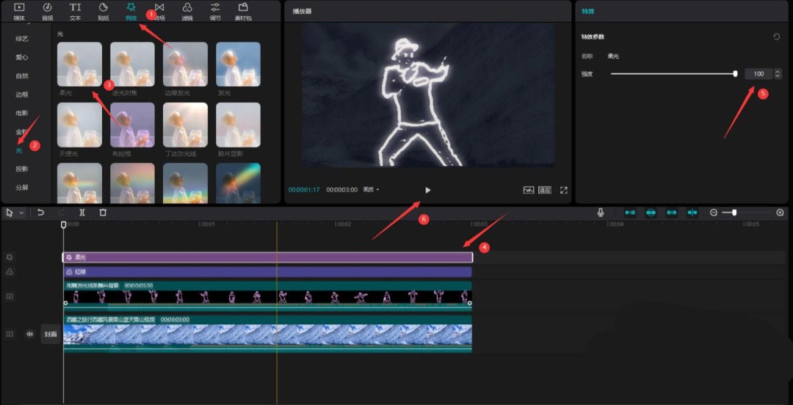The height and width of the screenshot is (405, 793).
Task: Switch to the 文本 (Text) tab
Action: [x=75, y=10]
